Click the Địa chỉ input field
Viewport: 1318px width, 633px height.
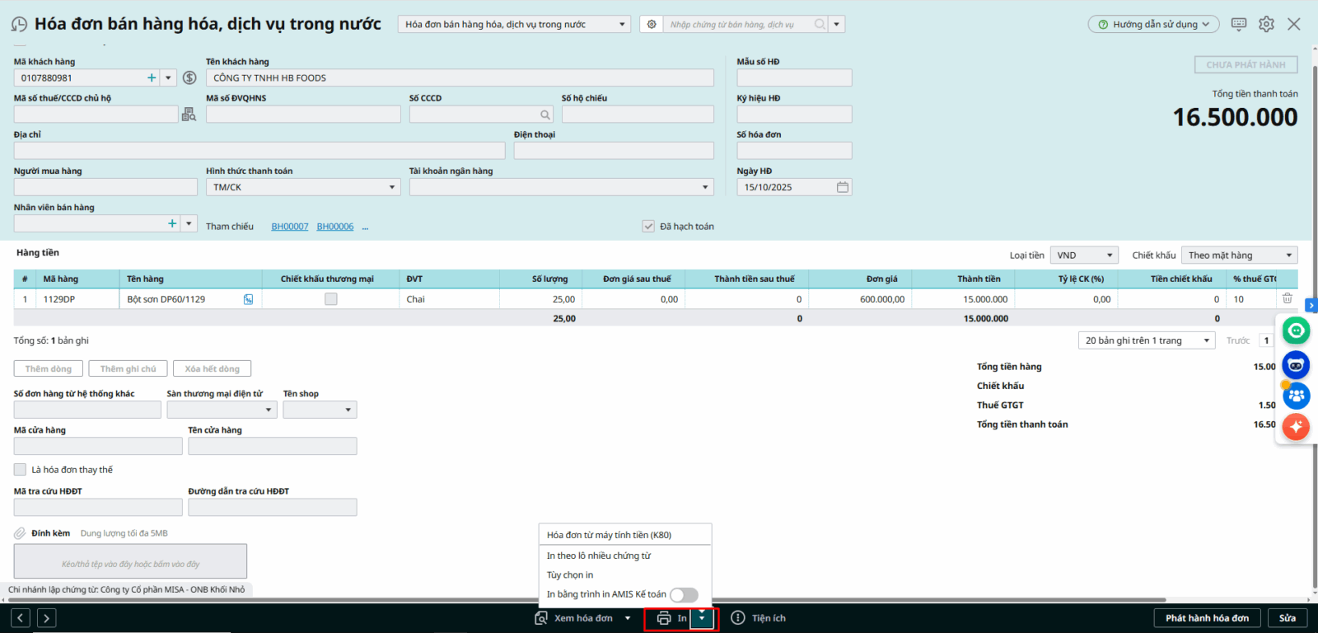[x=259, y=151]
